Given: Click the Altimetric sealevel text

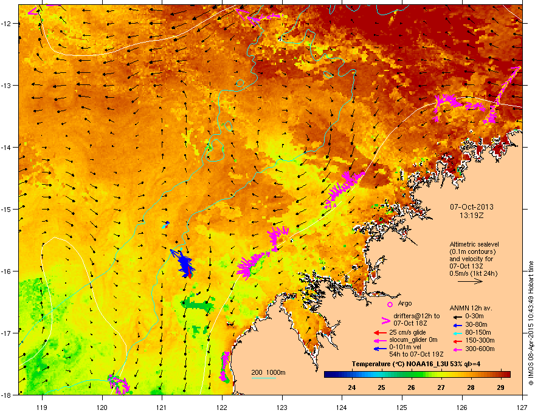Looking at the screenshot, I should [x=474, y=244].
